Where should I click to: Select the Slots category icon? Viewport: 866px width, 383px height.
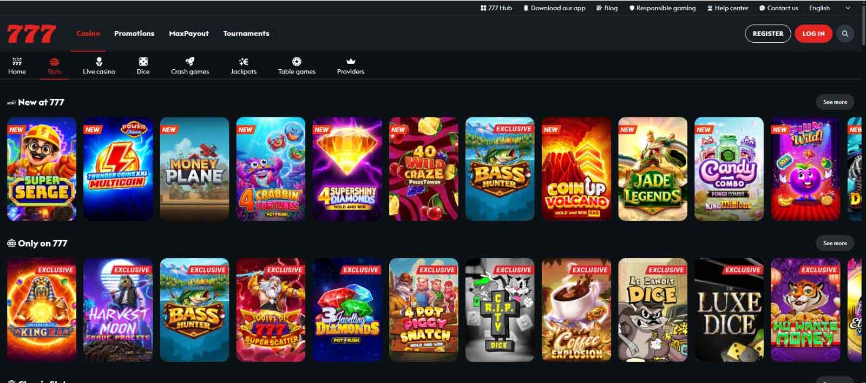click(x=54, y=61)
